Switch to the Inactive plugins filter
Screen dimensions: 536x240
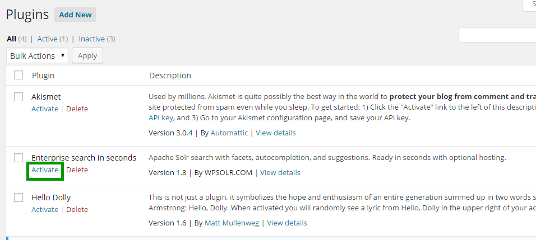91,39
